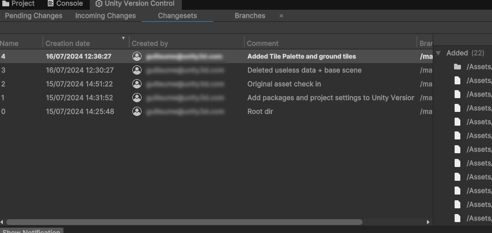Select changeset 3 row
Viewport: 492px width, 233px height.
[216, 70]
